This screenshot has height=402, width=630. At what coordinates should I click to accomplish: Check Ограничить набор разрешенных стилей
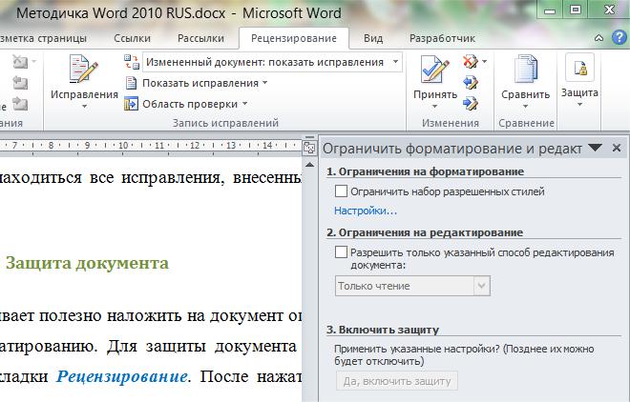pyautogui.click(x=341, y=191)
